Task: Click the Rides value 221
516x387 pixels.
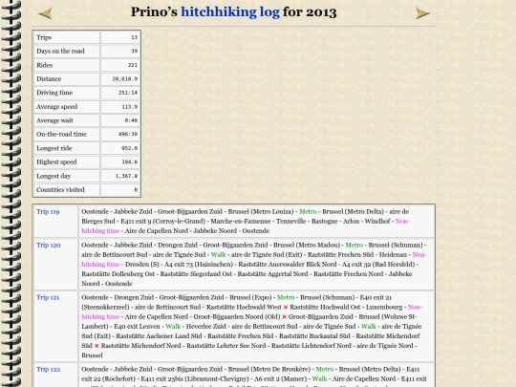Action: (133, 65)
